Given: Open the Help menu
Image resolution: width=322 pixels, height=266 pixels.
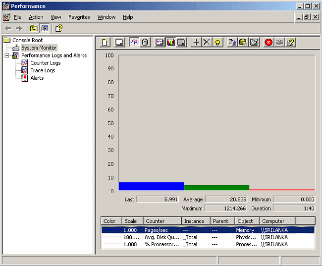Looking at the screenshot, I should [x=128, y=17].
